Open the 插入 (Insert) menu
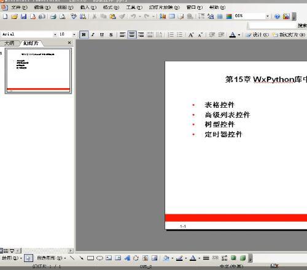The width and height of the screenshot is (307, 270). [88, 7]
